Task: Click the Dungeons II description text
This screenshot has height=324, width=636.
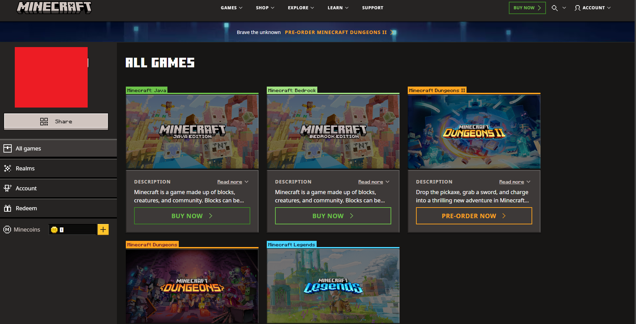Action: point(472,196)
